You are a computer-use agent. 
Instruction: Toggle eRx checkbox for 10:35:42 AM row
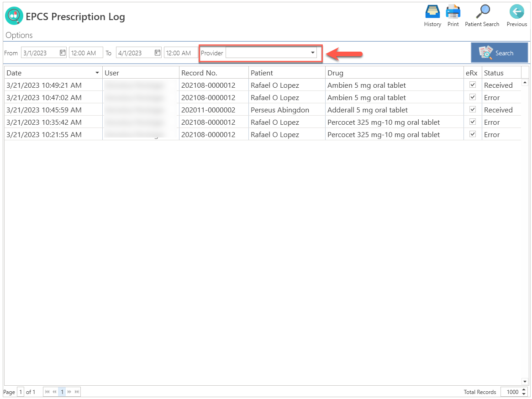(x=472, y=122)
